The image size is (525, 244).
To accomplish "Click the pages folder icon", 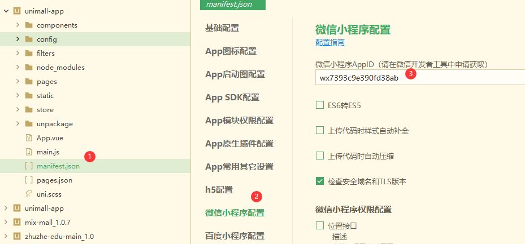I will pyautogui.click(x=29, y=82).
